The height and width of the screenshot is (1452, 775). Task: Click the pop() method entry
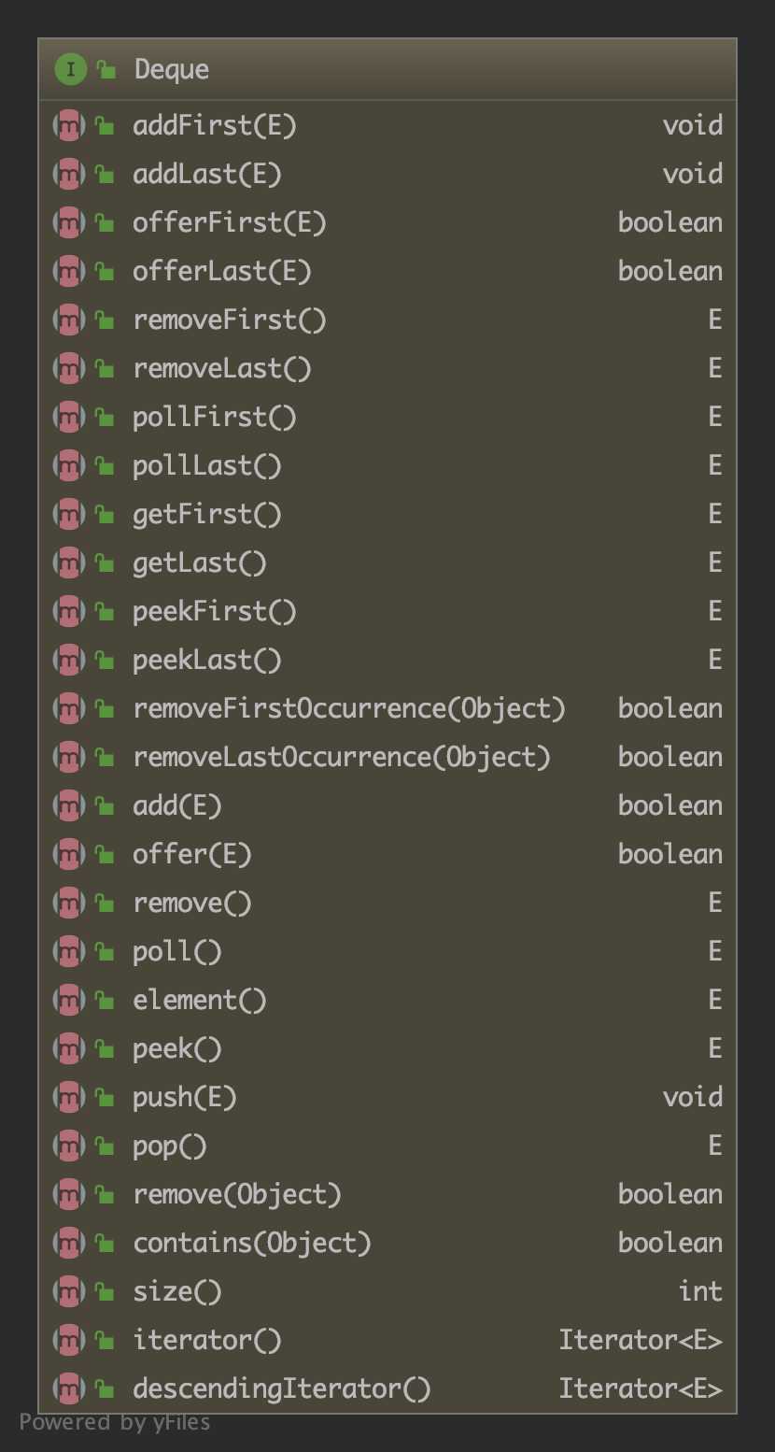[x=170, y=1146]
